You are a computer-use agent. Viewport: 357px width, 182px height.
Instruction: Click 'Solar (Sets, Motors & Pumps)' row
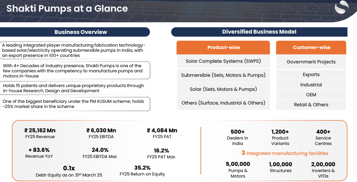223,89
